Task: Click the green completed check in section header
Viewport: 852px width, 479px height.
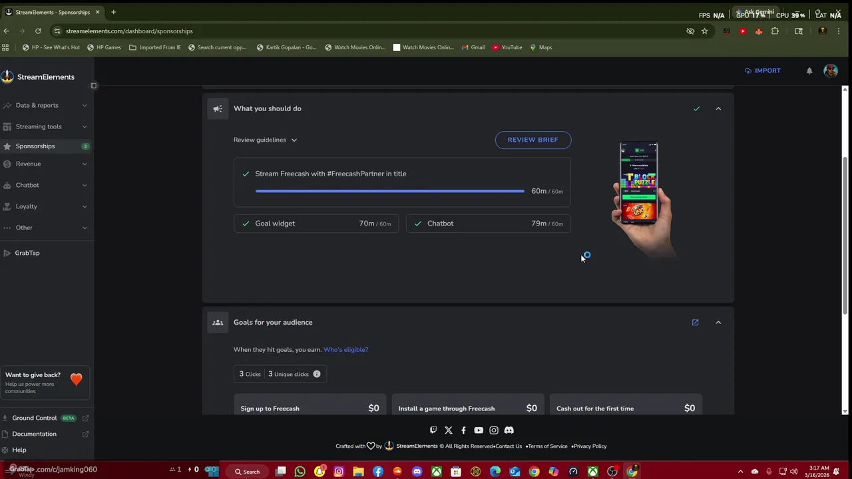Action: point(696,108)
